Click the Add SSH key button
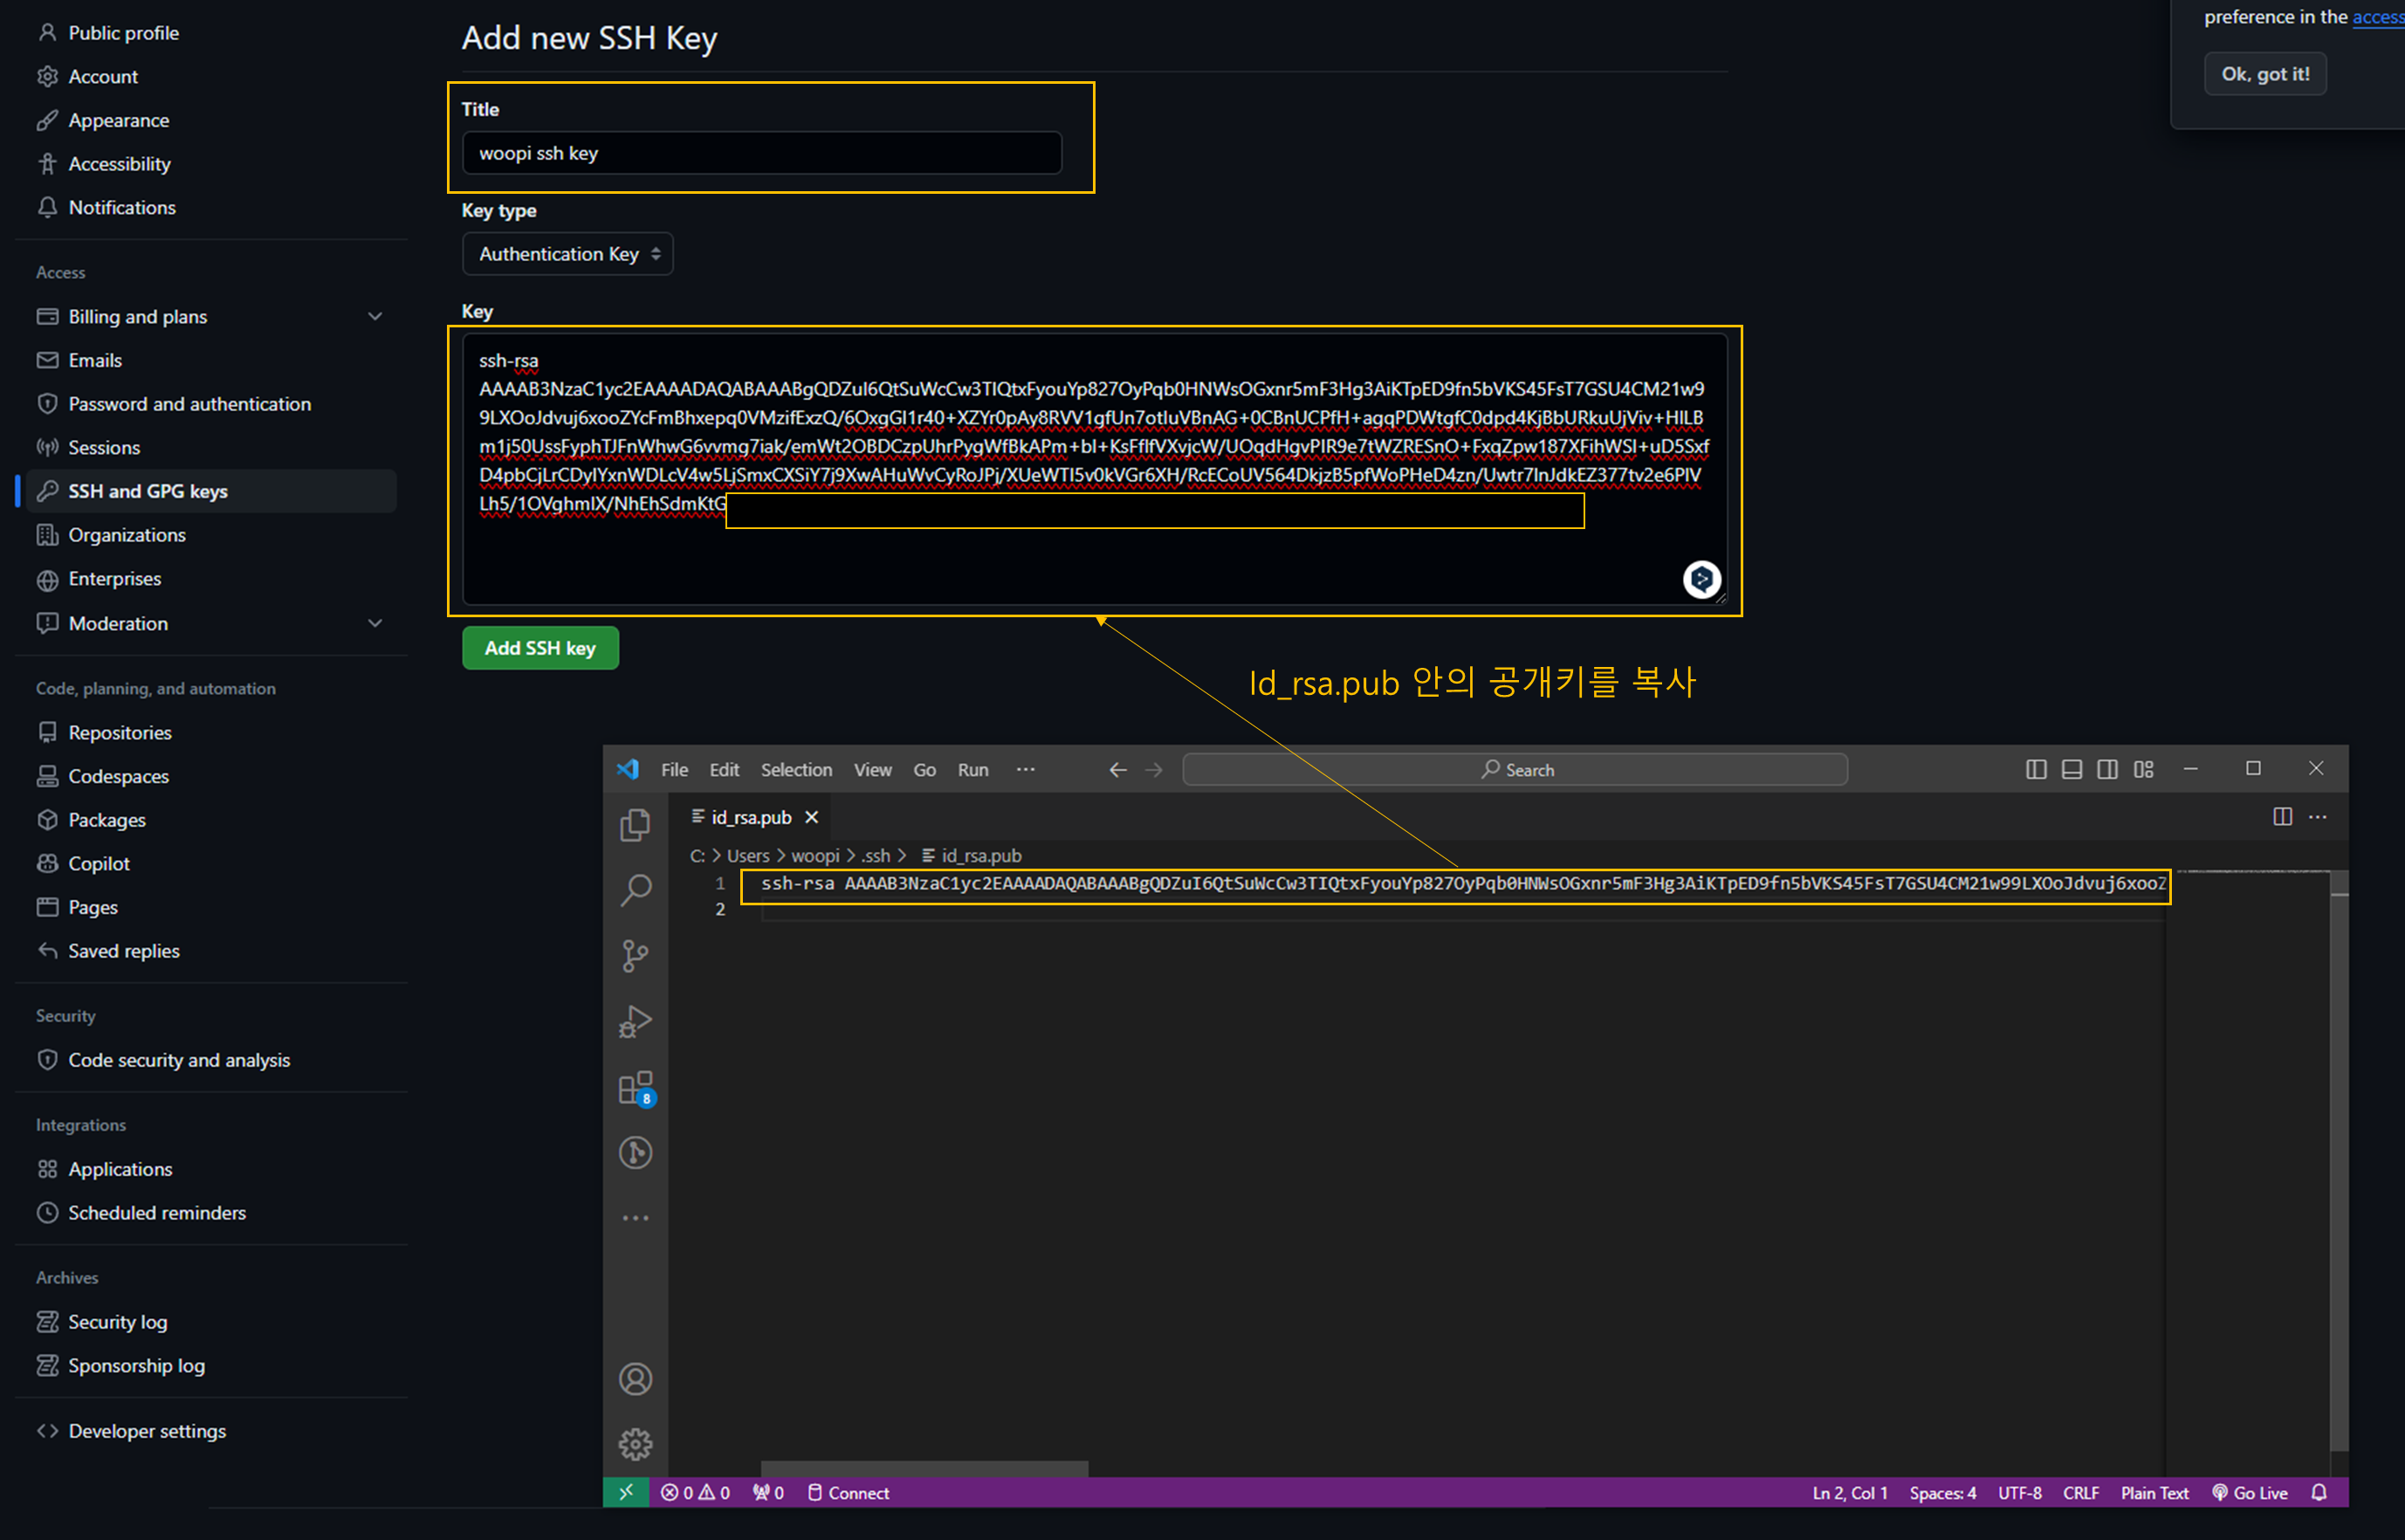This screenshot has width=2405, height=1540. [540, 648]
